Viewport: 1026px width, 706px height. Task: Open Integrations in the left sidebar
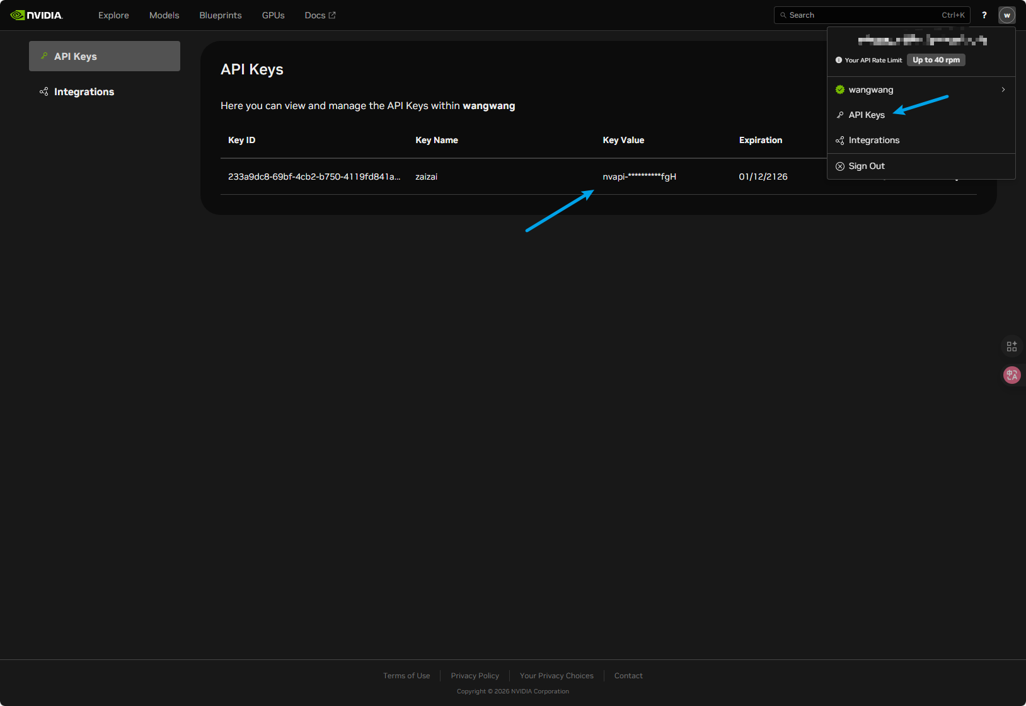[x=84, y=92]
